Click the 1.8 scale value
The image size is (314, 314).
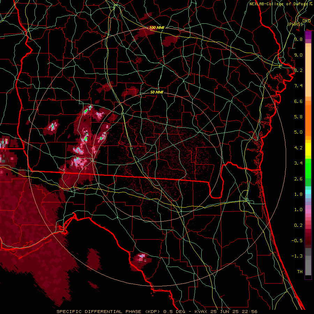[298, 194]
